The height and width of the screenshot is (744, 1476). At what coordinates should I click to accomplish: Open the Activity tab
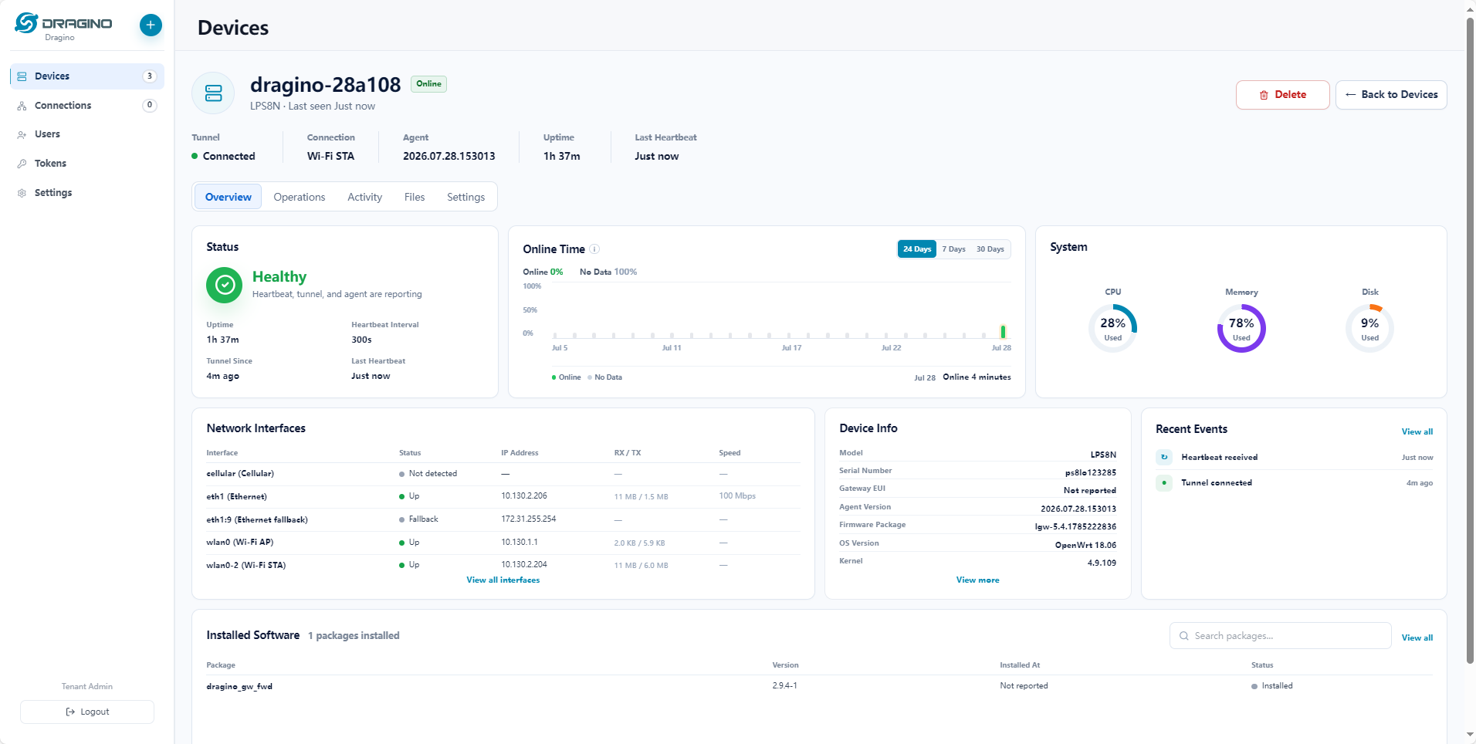pyautogui.click(x=365, y=197)
